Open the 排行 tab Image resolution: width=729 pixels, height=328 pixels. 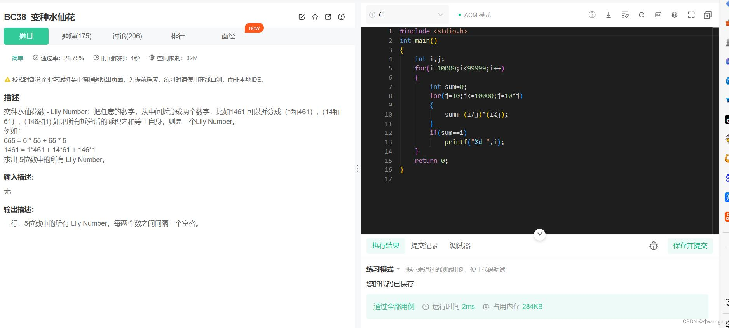[178, 36]
